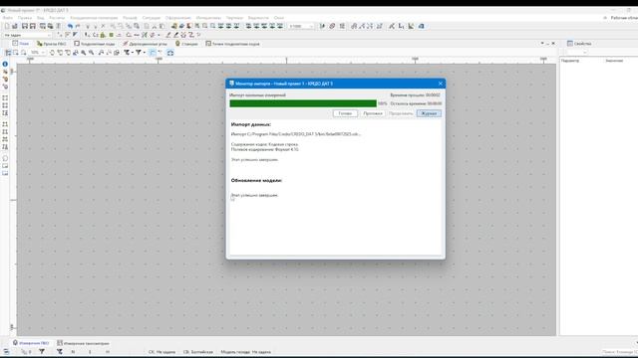This screenshot has height=358, width=638.
Task: Open the Оформление menu
Action: (x=177, y=18)
